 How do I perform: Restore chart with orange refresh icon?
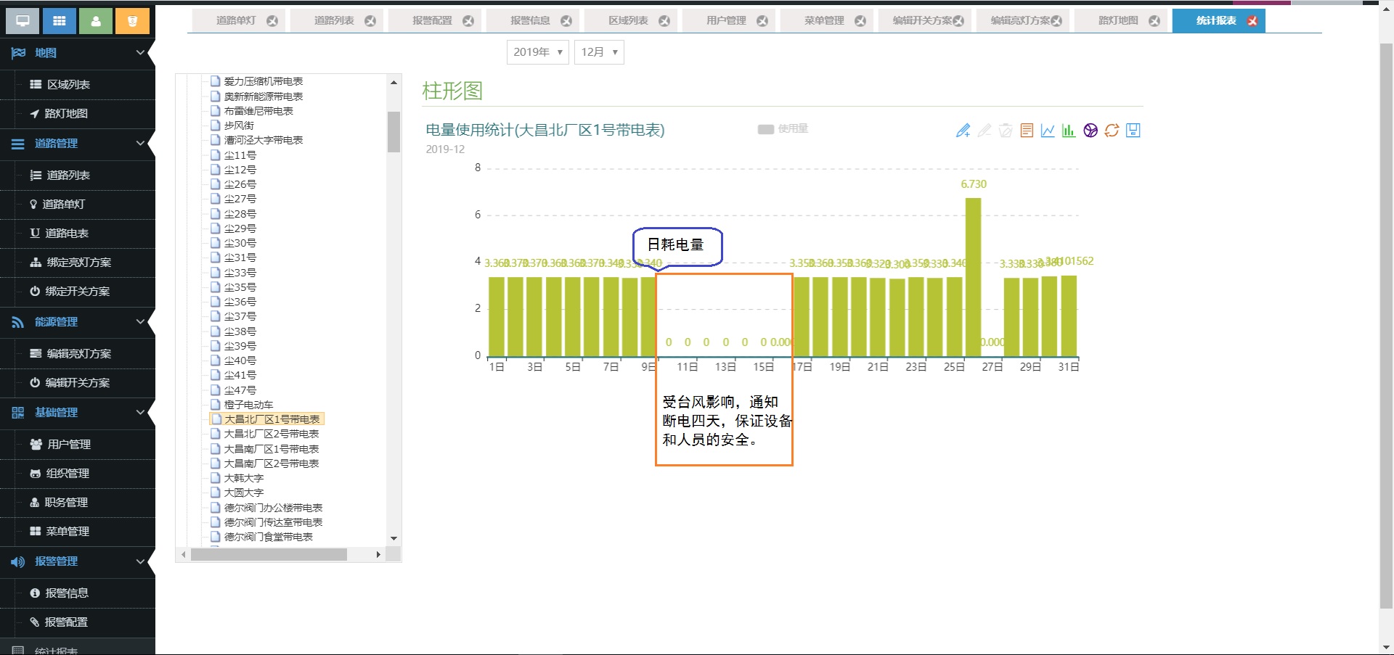1112,131
